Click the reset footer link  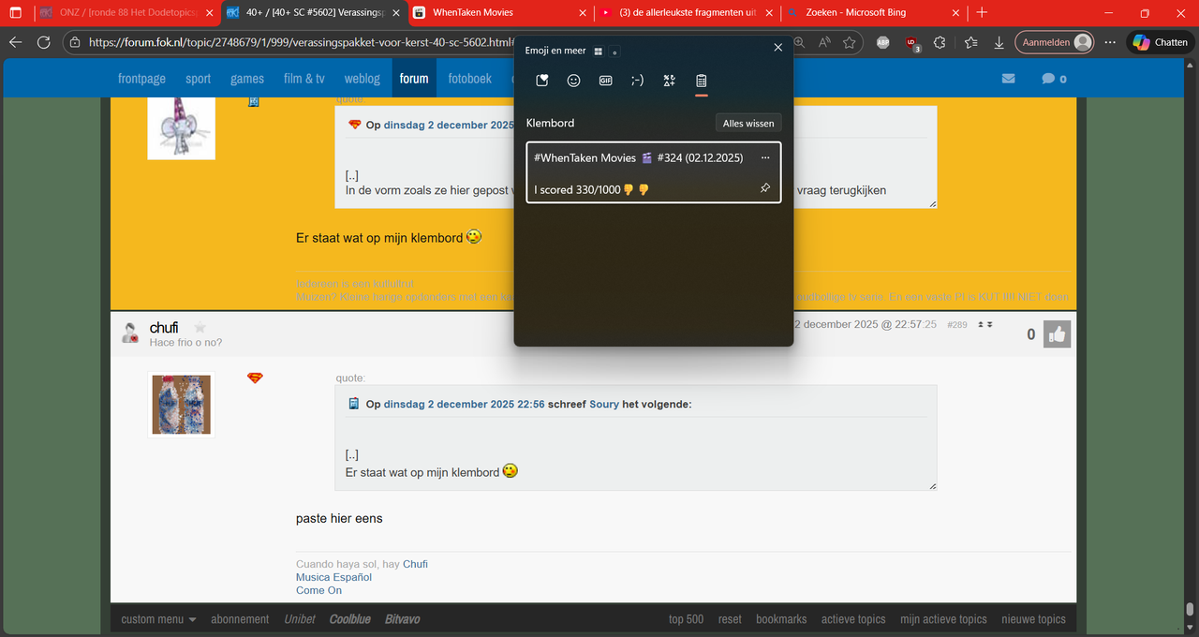coord(730,619)
